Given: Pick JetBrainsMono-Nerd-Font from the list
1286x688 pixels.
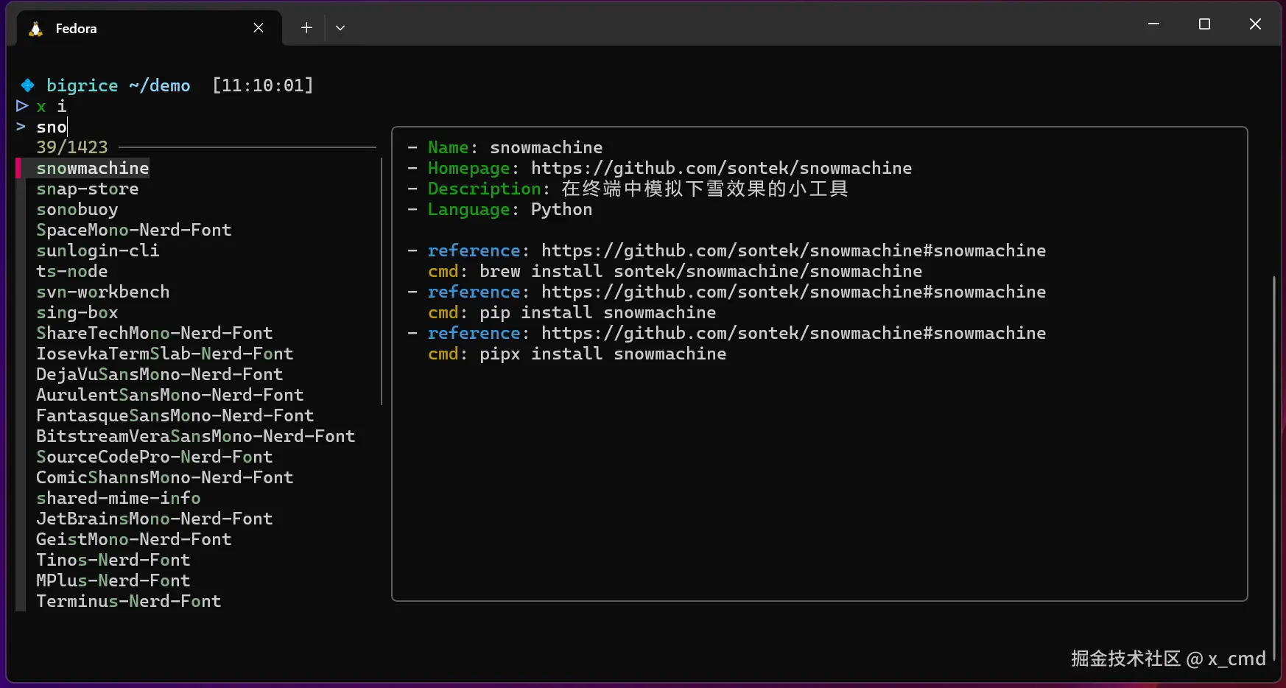Looking at the screenshot, I should (x=155, y=519).
